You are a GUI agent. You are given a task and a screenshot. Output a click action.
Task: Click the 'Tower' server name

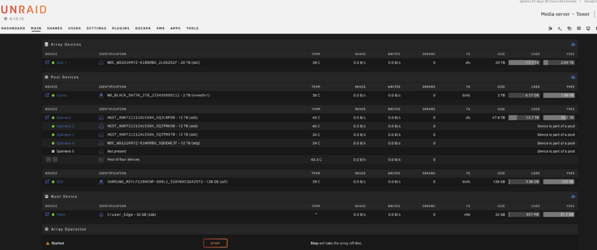[x=583, y=14]
